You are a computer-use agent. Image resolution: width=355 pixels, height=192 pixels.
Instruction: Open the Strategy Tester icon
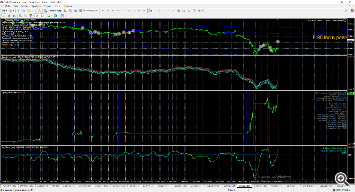pyautogui.click(x=39, y=10)
